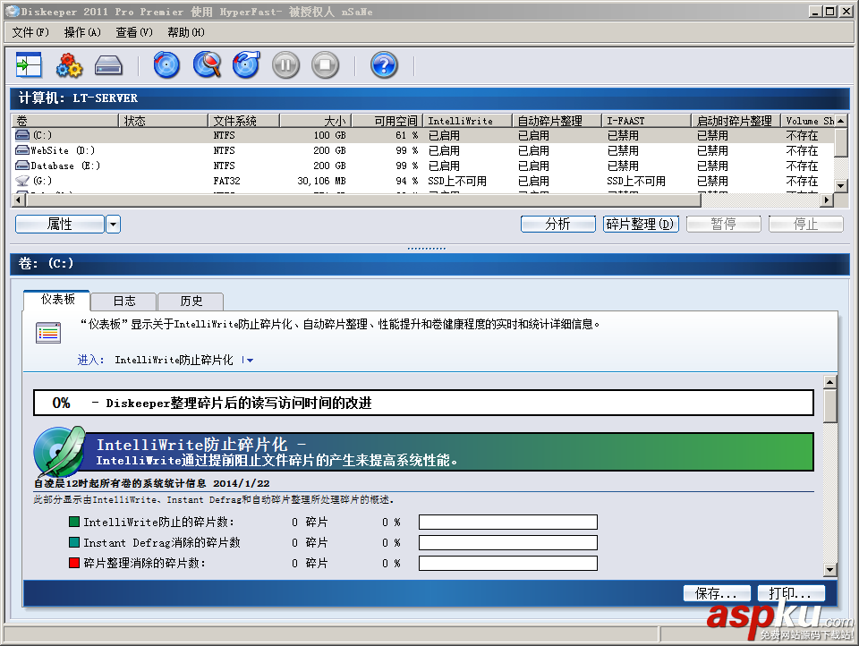
Task: Select the G: removable drive icon
Action: tap(22, 181)
